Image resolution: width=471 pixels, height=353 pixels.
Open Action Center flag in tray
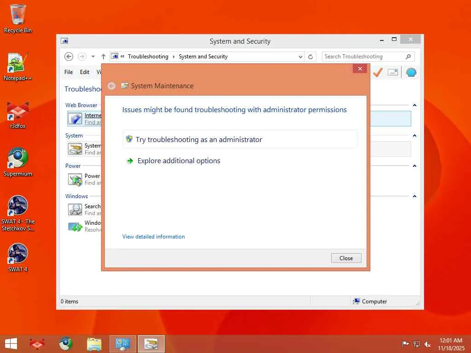[405, 344]
